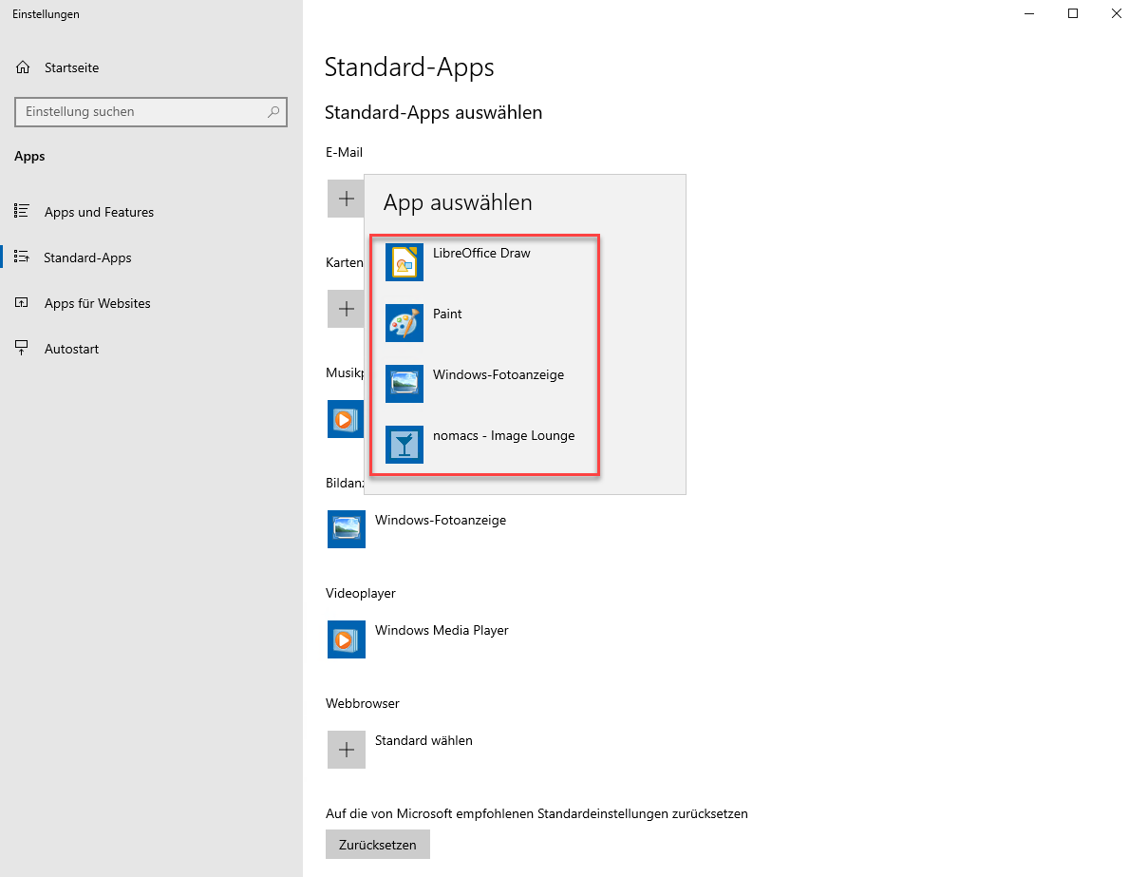Viewport: 1129px width, 877px height.
Task: Click the magnifier icon in the search box
Action: tap(273, 112)
